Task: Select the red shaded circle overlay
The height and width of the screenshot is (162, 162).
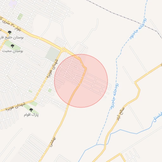Action: point(81,81)
